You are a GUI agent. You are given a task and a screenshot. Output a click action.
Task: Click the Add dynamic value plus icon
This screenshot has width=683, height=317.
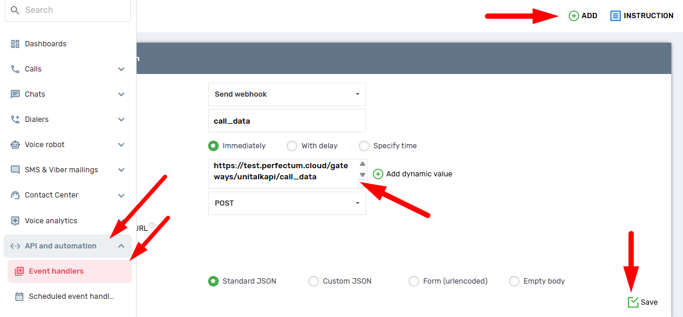coord(378,174)
